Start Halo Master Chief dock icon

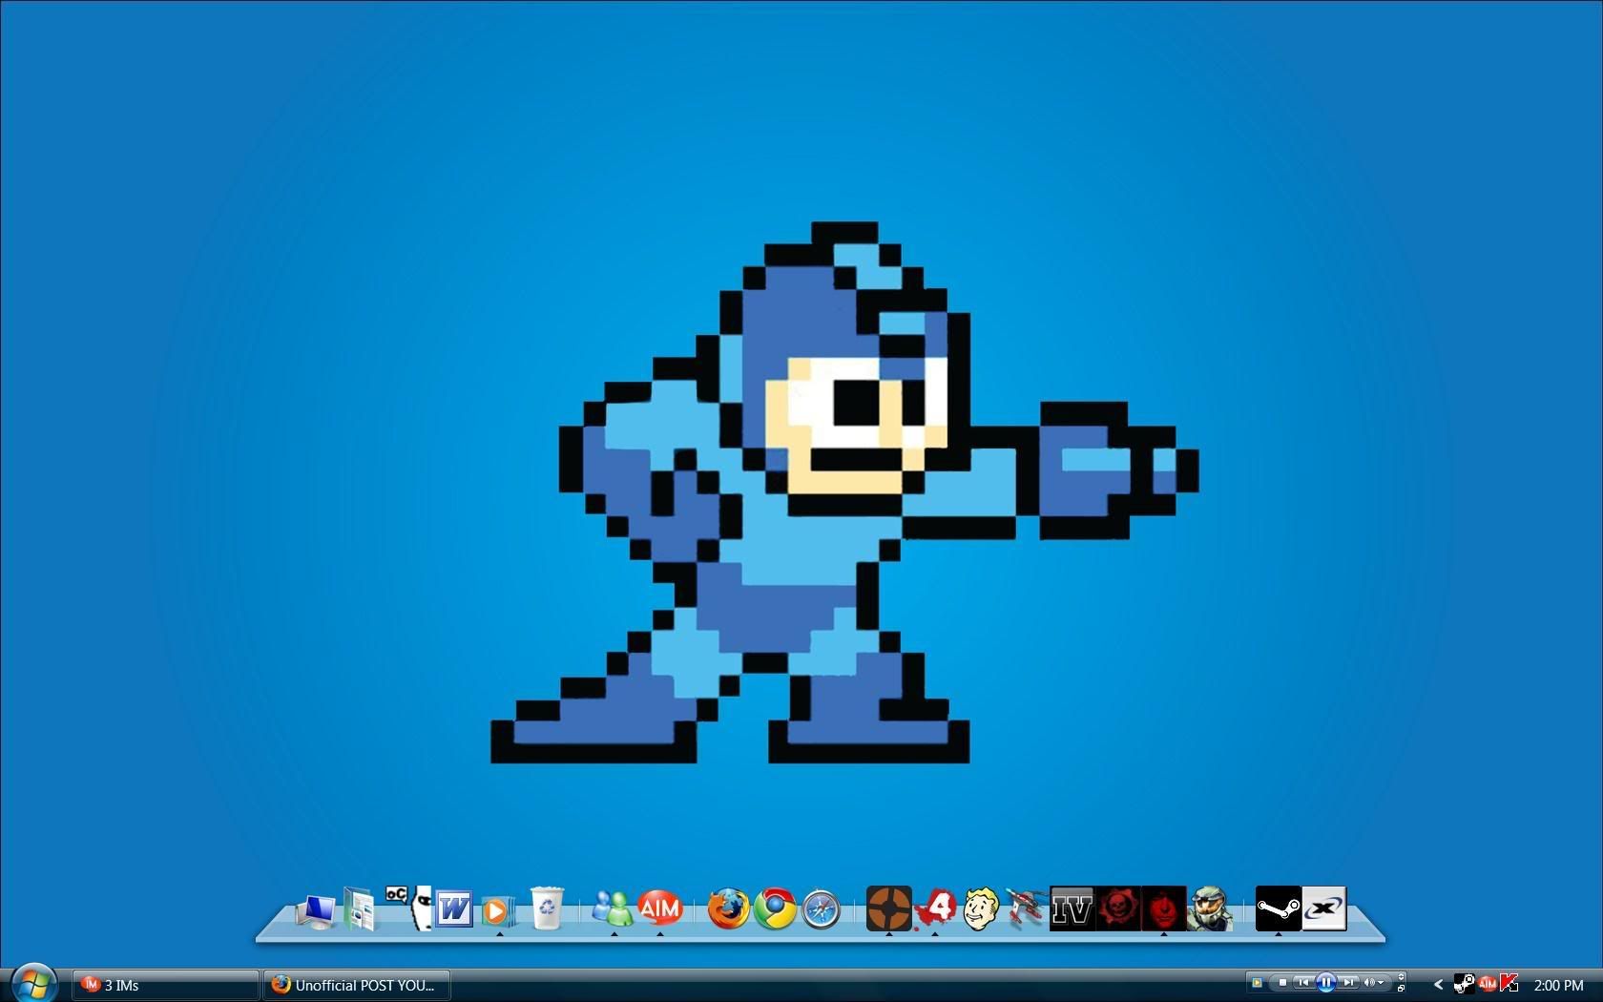point(1209,908)
